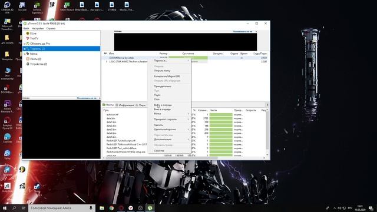The image size is (377, 212).
Task: Click pieces bar of data.bin file
Action: (x=221, y=118)
